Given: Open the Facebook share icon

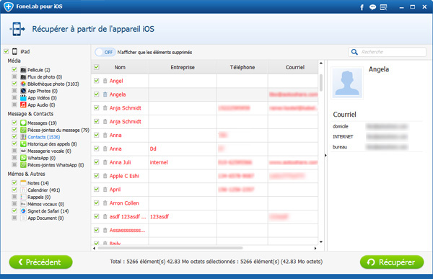Looking at the screenshot, I should click(362, 7).
